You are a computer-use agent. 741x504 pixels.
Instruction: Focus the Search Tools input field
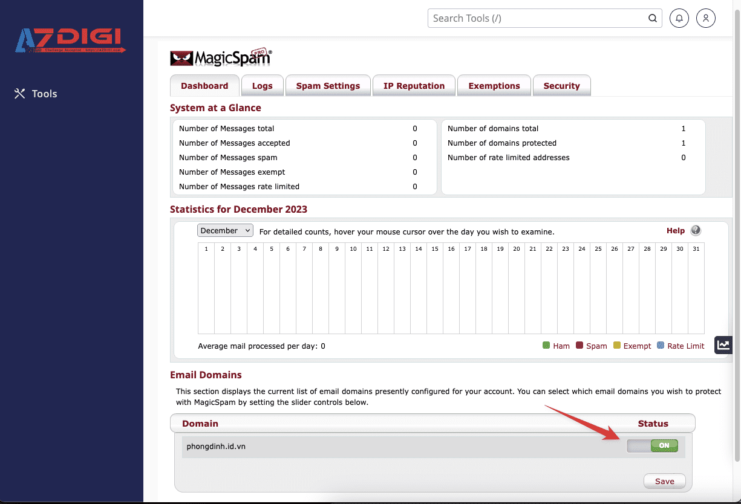(536, 18)
